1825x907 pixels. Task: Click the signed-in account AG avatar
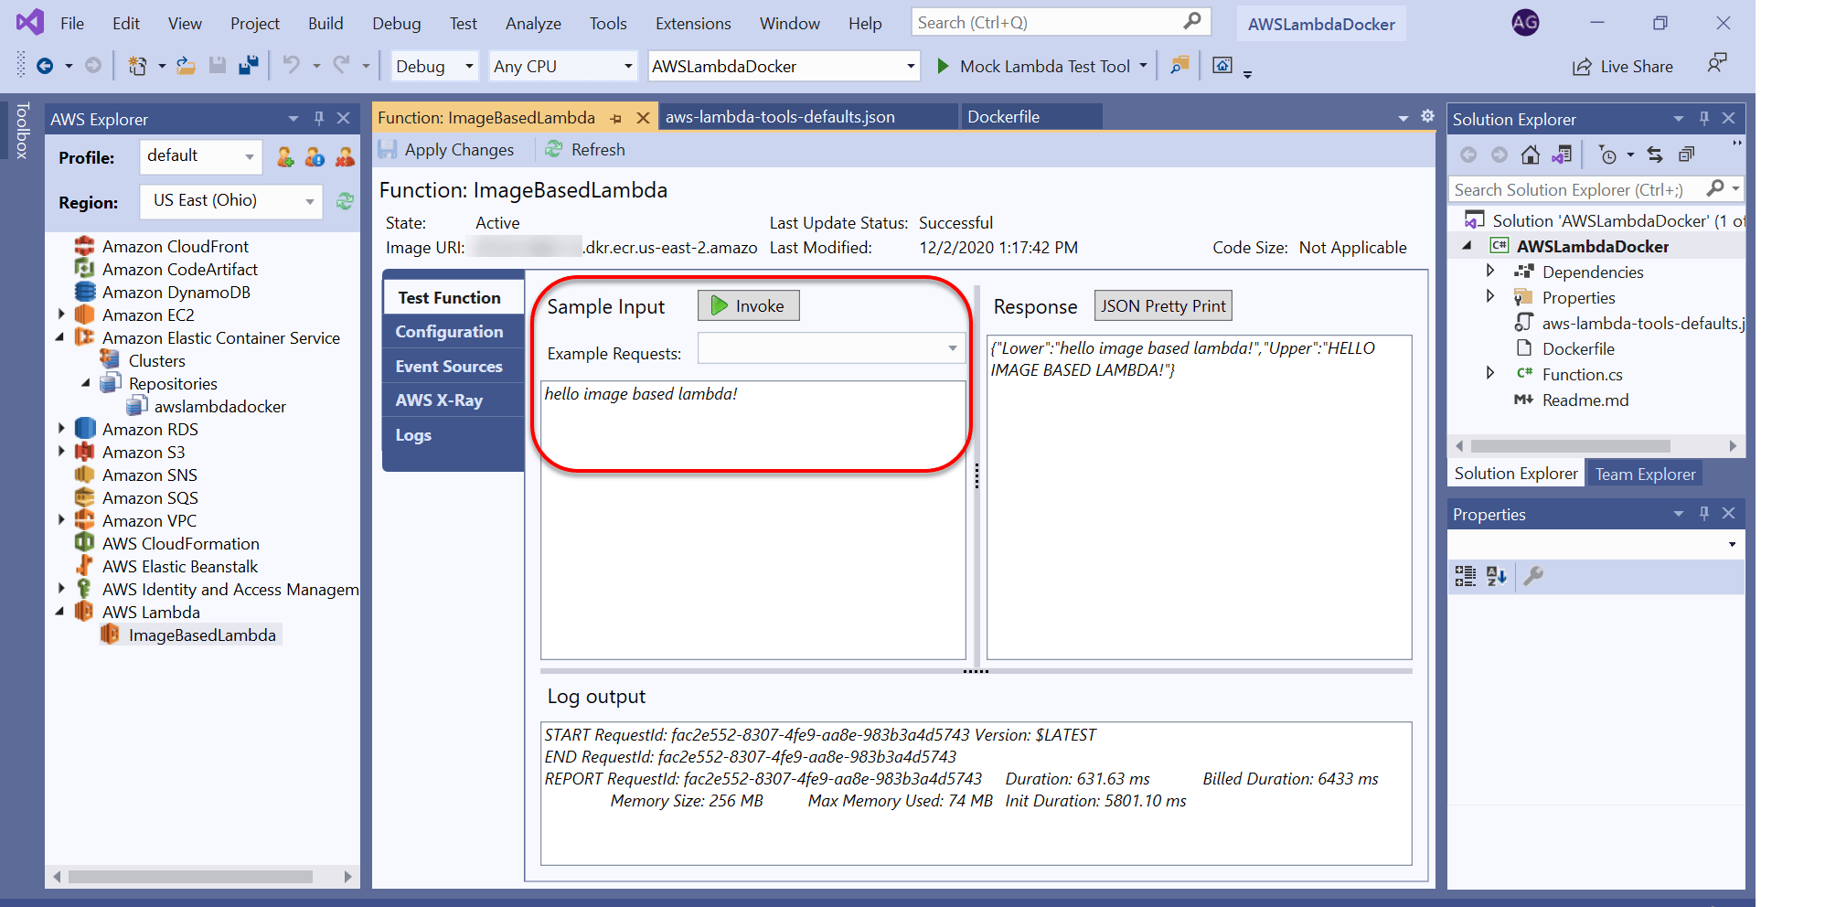pyautogui.click(x=1525, y=23)
